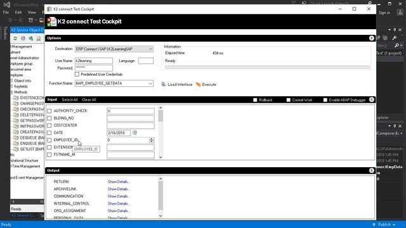Screen dimensions: 406x228
Task: Open Edit menu in Visual Studio
Action: (x=18, y=12)
